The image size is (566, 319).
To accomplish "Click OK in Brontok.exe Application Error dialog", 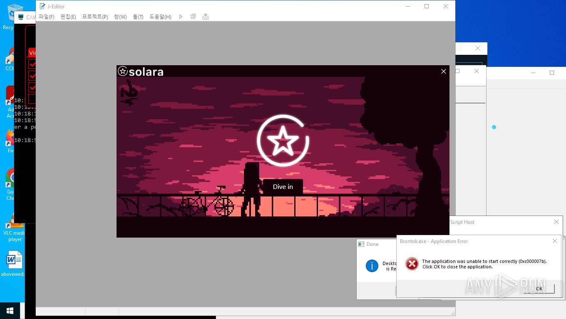I will (539, 289).
